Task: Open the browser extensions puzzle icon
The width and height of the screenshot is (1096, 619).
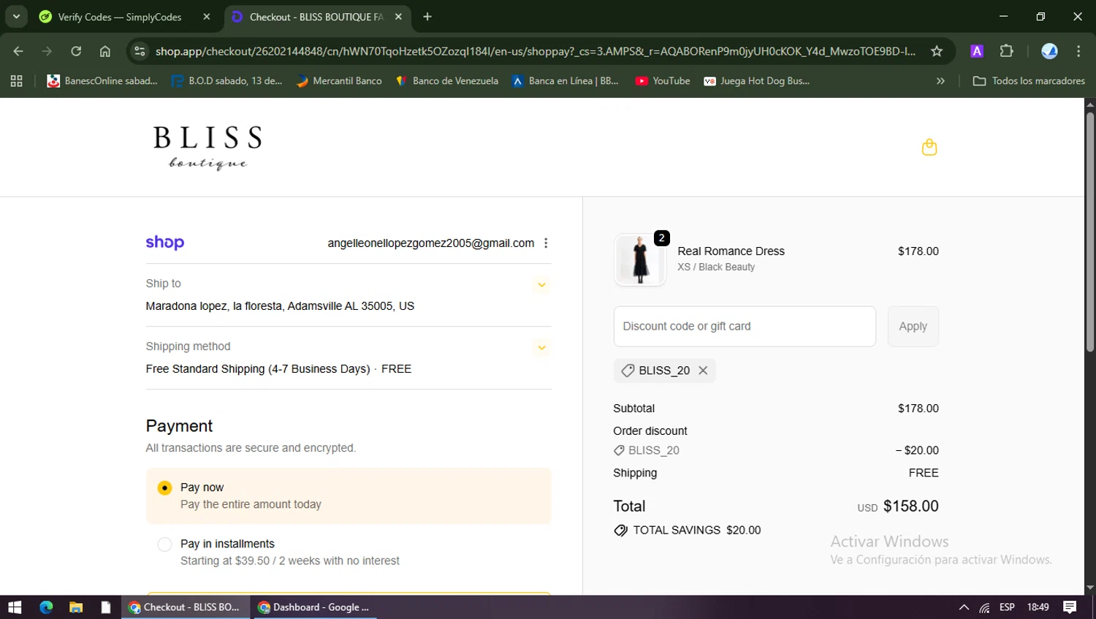Action: tap(1006, 51)
